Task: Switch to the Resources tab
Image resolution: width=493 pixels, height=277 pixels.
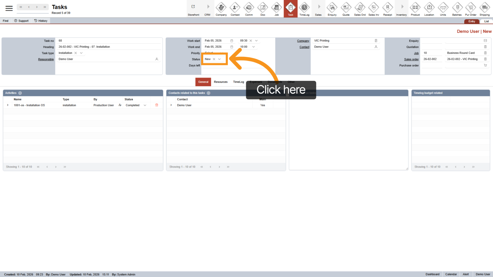Action: pos(221,82)
